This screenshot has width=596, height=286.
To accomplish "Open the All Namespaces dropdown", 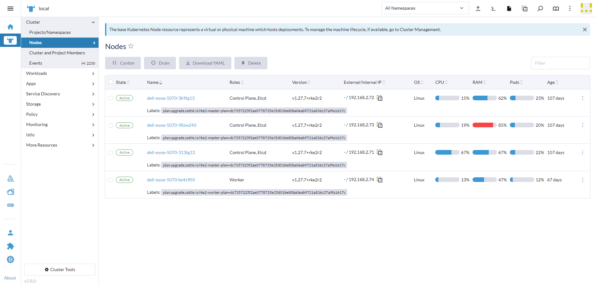I will point(425,8).
